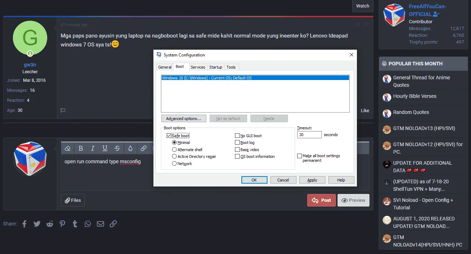Toggle bold formatting in reply editor
471x254 pixels.
tap(81, 148)
